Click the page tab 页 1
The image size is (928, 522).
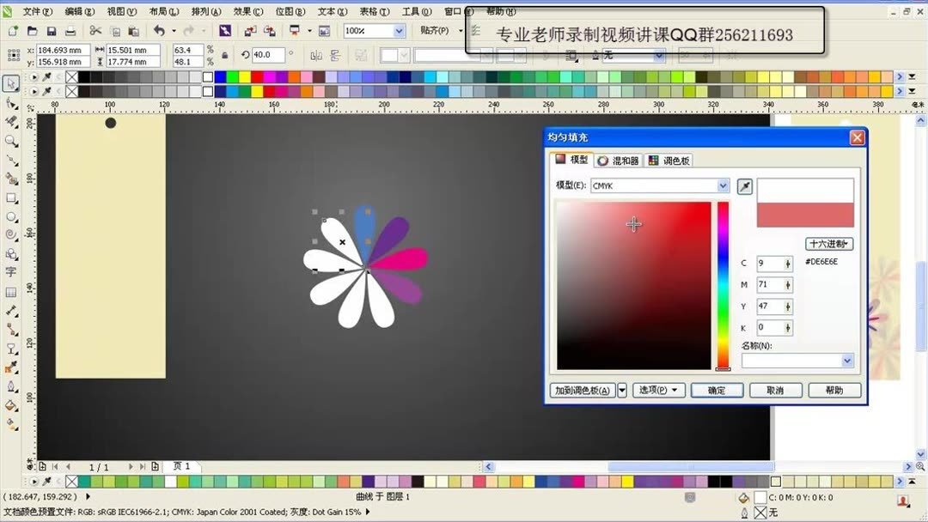pos(181,466)
